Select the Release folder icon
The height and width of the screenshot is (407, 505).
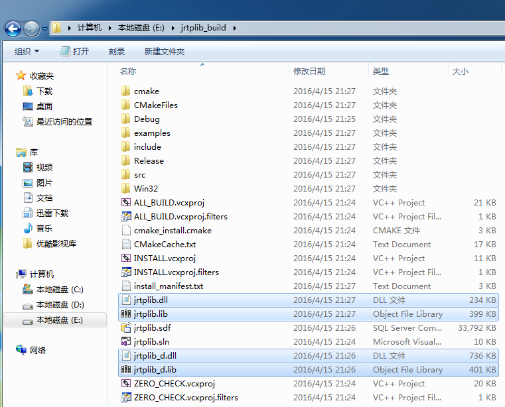click(125, 160)
